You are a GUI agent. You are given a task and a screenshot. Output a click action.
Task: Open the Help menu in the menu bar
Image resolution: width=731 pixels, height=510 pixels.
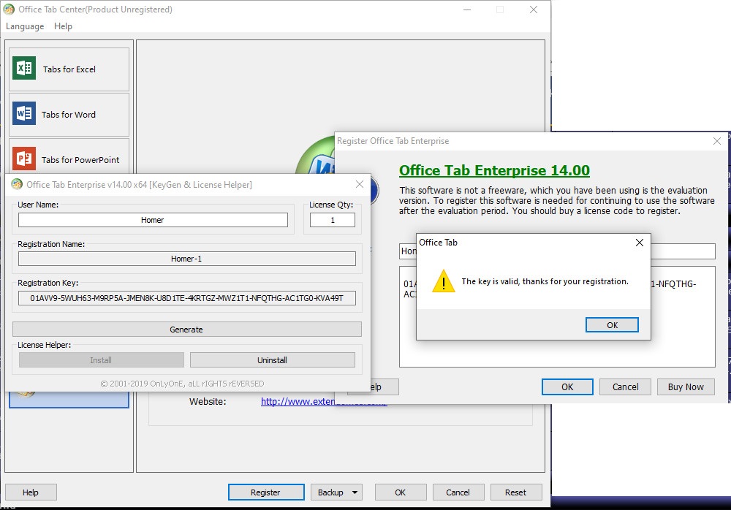(x=63, y=26)
